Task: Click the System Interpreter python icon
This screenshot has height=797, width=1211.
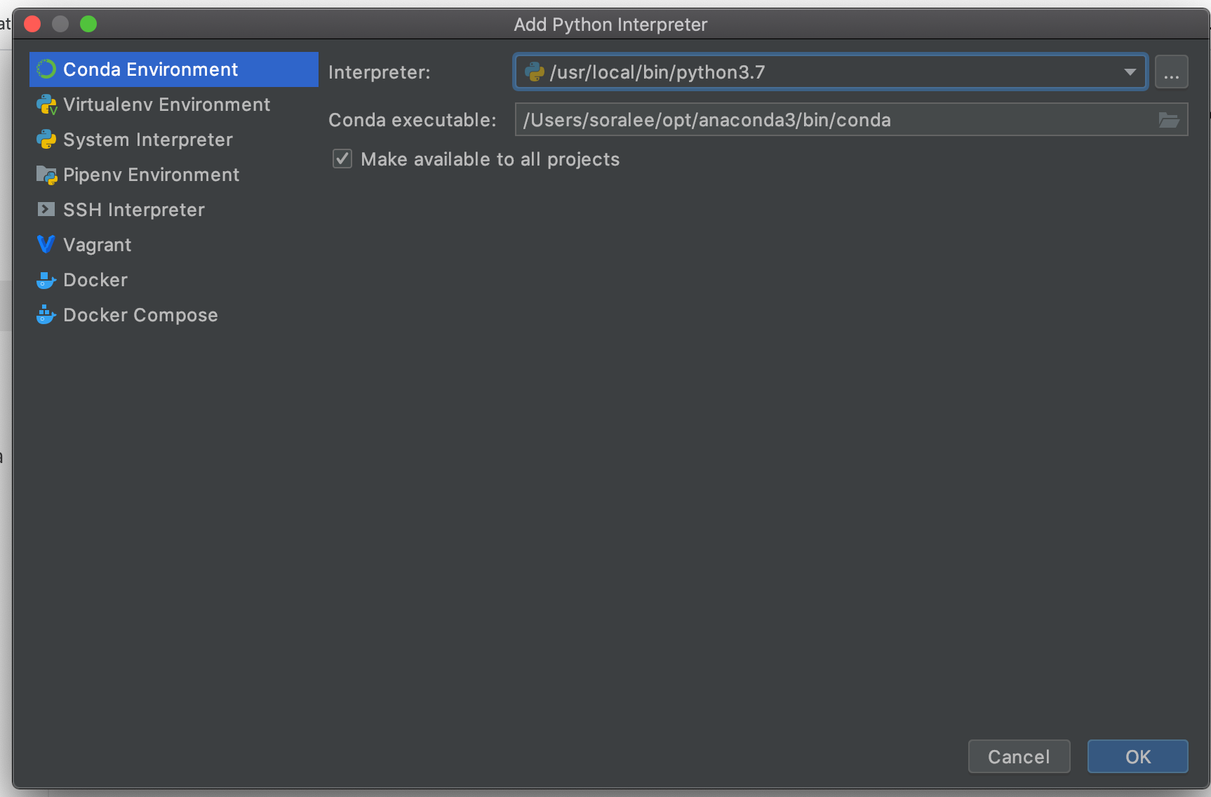Action: (x=46, y=140)
